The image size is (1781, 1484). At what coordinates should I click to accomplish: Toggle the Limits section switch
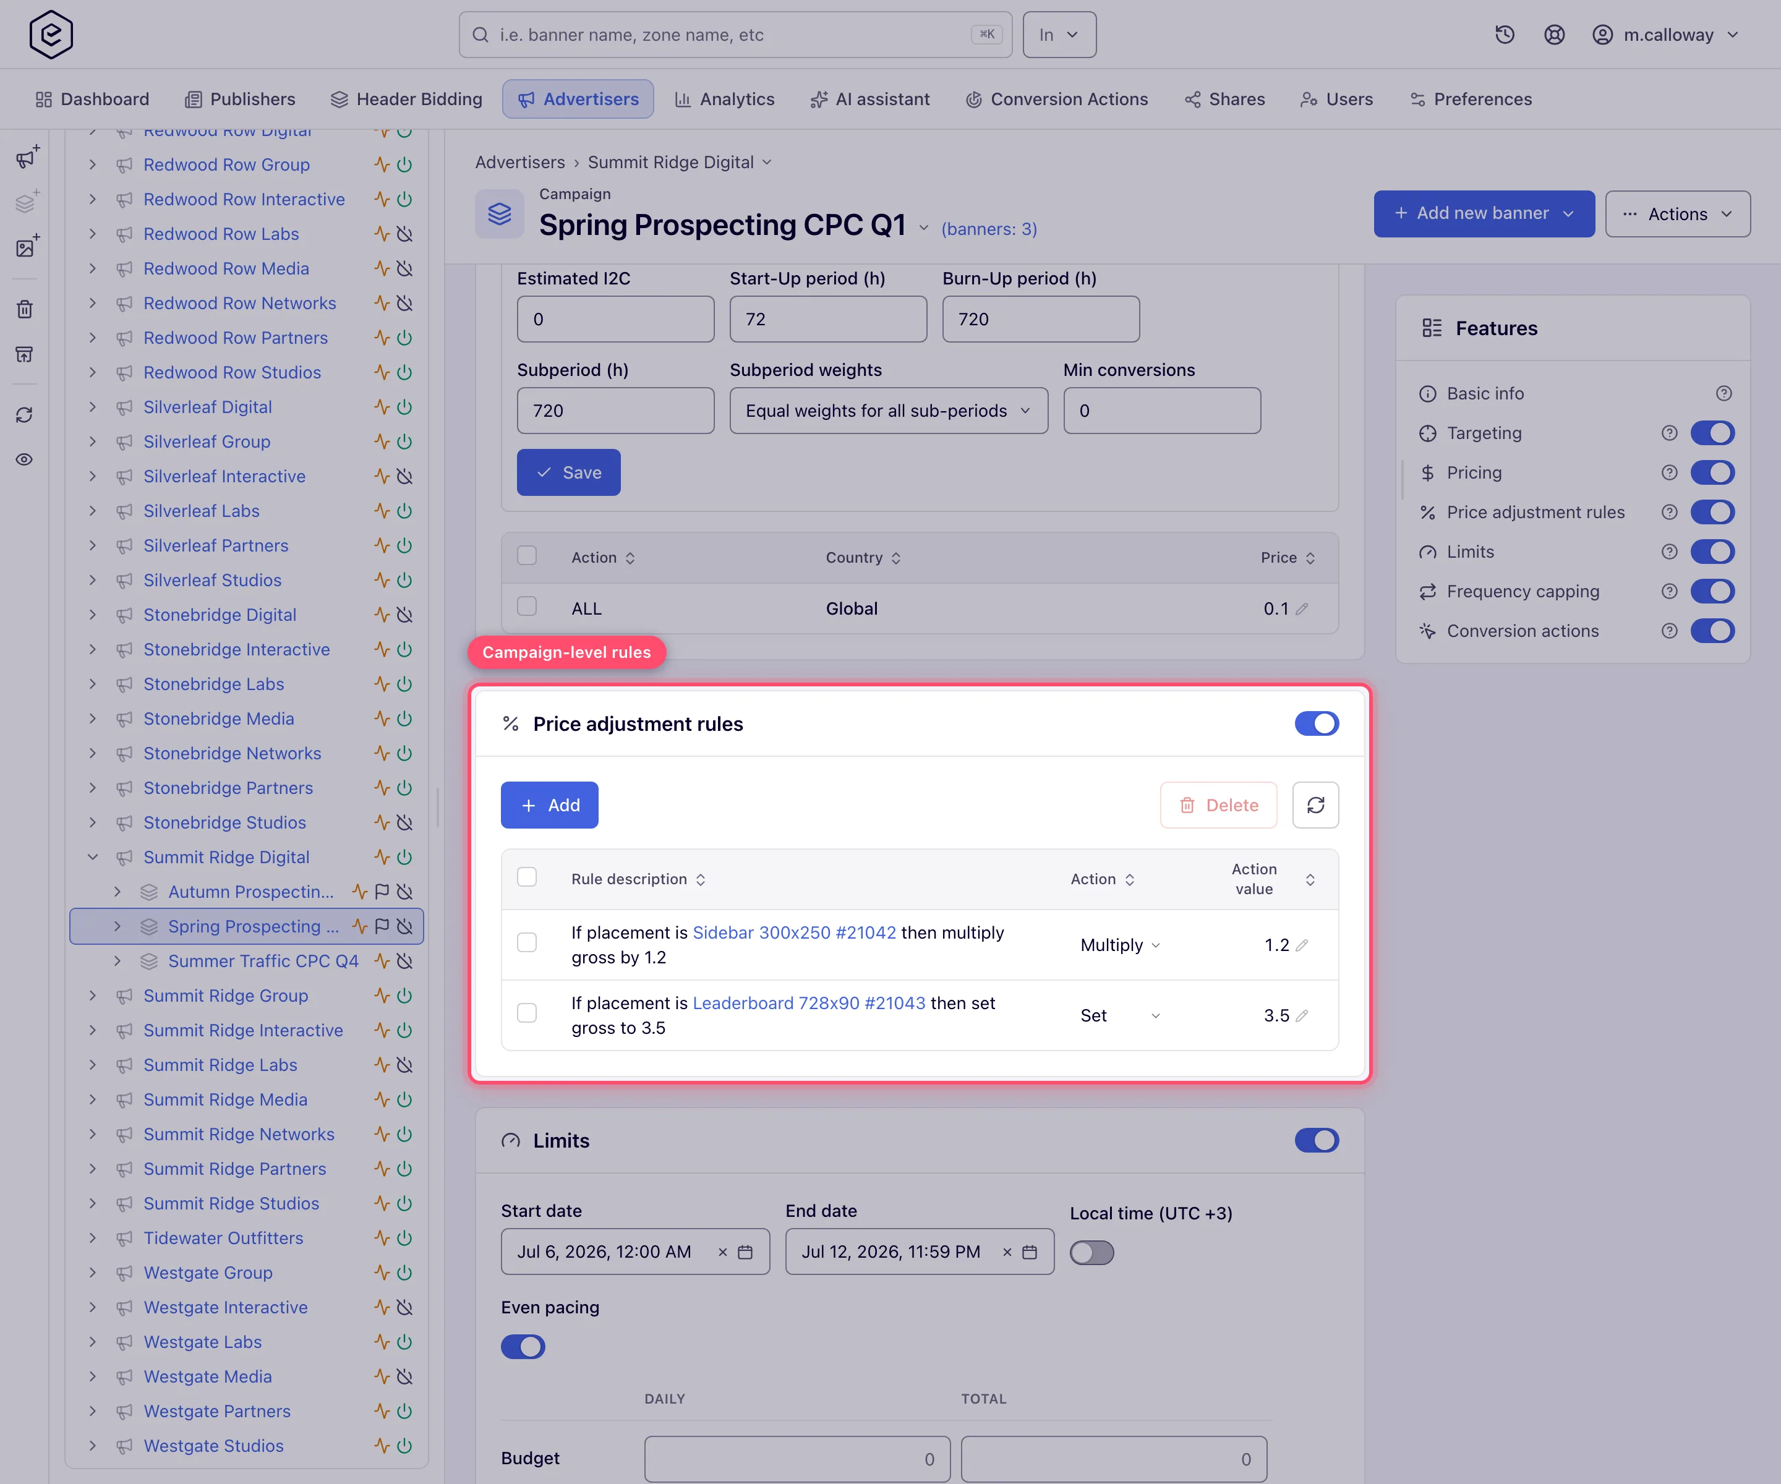click(1316, 1140)
